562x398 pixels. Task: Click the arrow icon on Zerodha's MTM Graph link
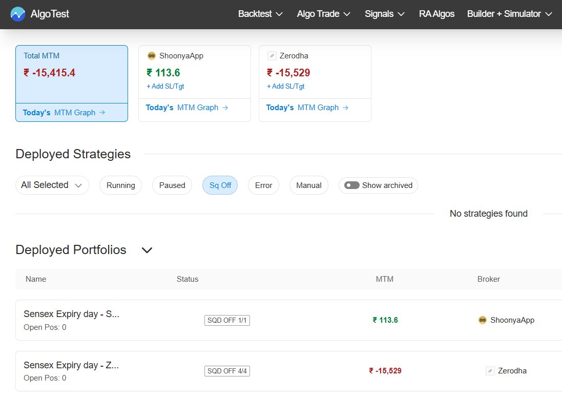click(346, 108)
